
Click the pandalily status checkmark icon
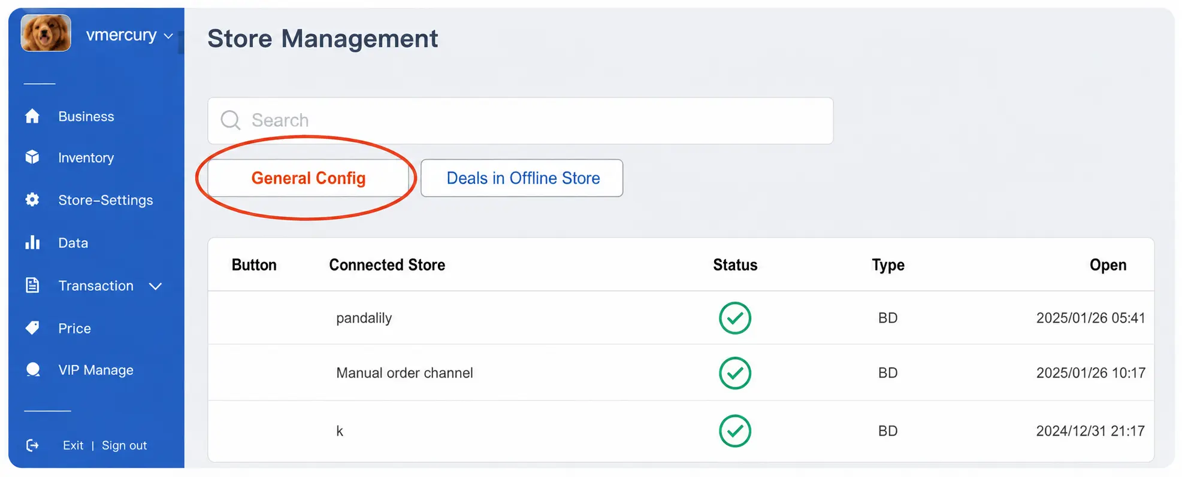tap(734, 318)
